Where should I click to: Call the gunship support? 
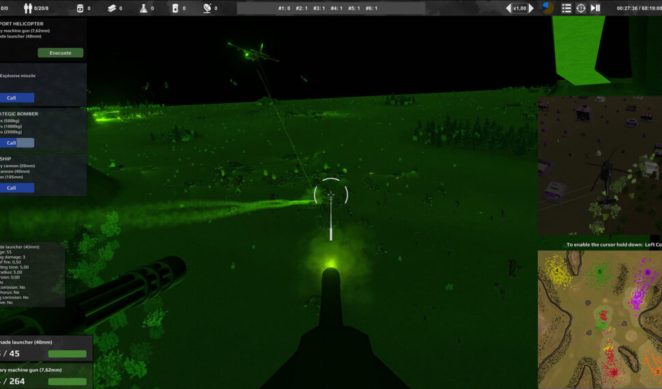click(x=12, y=188)
